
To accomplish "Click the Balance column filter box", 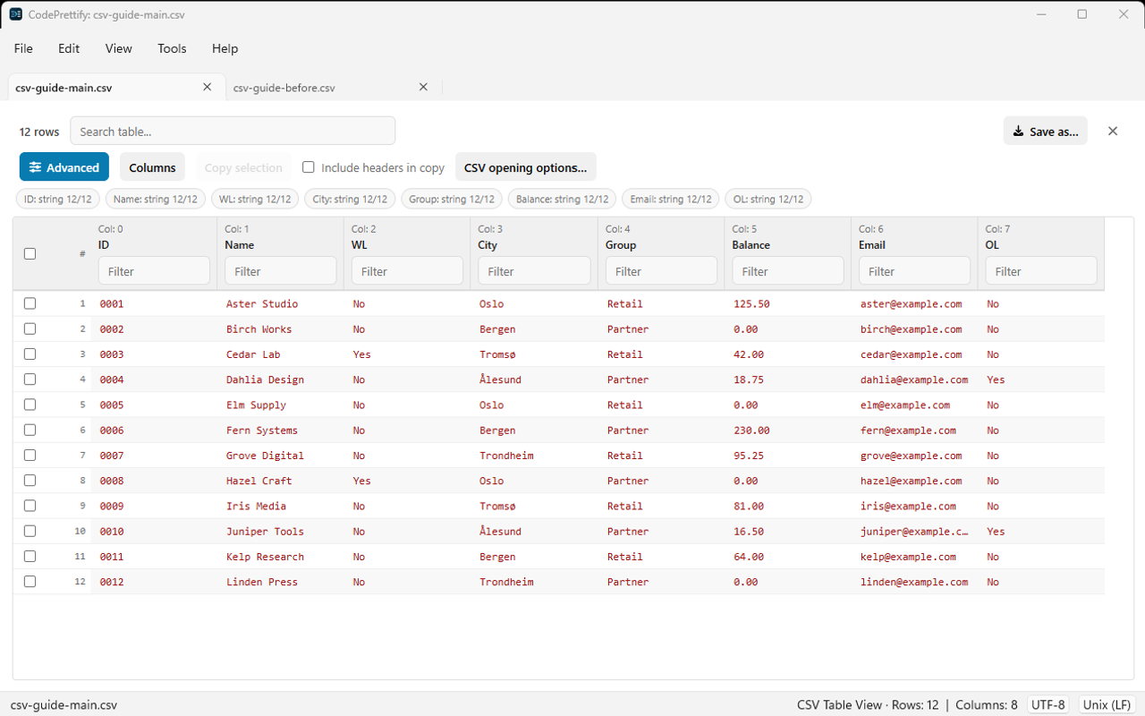I will [x=788, y=270].
